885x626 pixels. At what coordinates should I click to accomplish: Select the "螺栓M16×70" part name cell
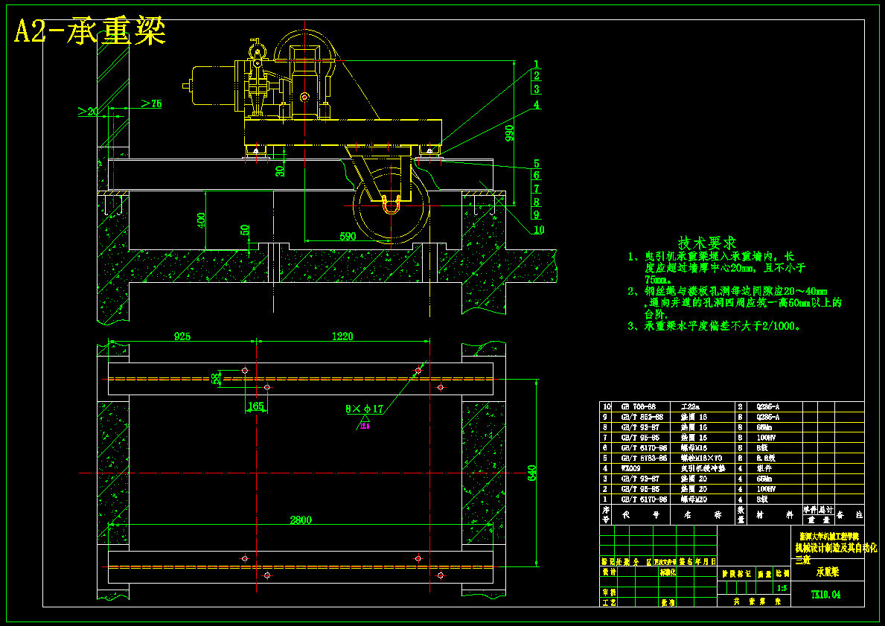point(702,459)
